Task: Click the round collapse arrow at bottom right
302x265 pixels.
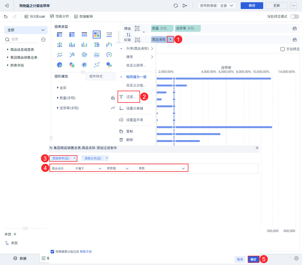Action: pos(296,258)
